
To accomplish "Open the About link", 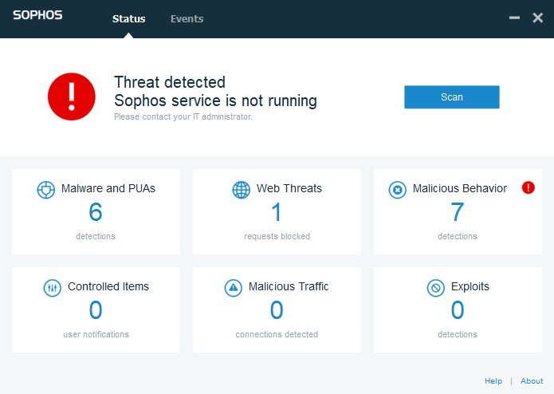I will (532, 381).
